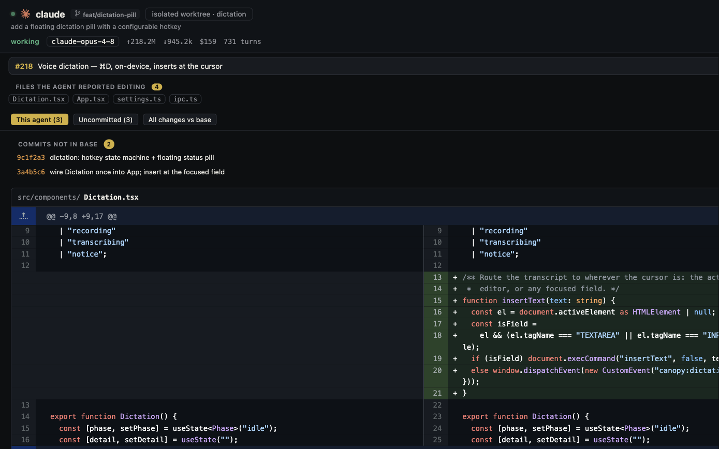Click the green status dot beside claude

pos(13,14)
